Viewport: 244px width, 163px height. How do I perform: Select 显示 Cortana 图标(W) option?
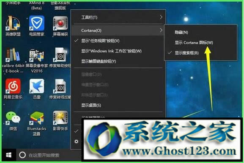[201, 43]
